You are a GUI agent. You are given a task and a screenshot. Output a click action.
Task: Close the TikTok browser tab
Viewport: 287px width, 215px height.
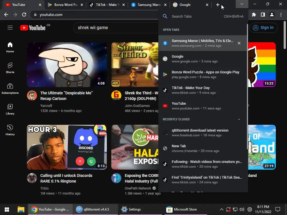click(x=124, y=5)
